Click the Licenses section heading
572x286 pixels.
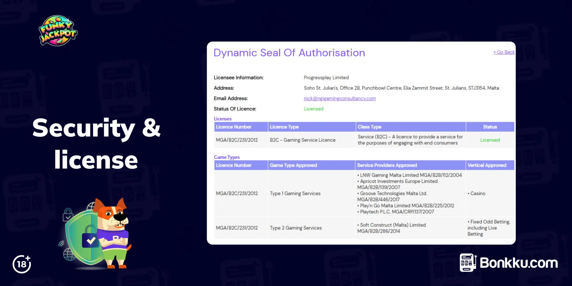tap(223, 119)
